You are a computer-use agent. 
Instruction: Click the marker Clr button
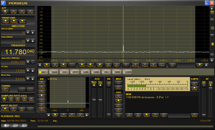click(x=118, y=83)
